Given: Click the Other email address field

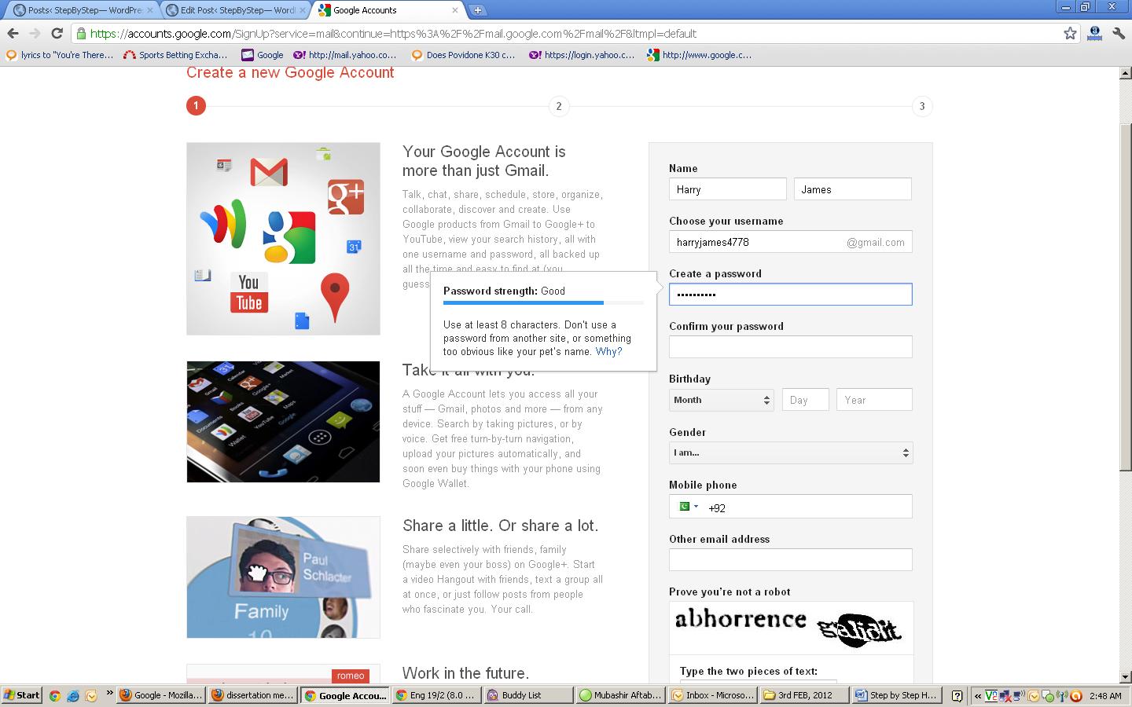Looking at the screenshot, I should (x=790, y=560).
